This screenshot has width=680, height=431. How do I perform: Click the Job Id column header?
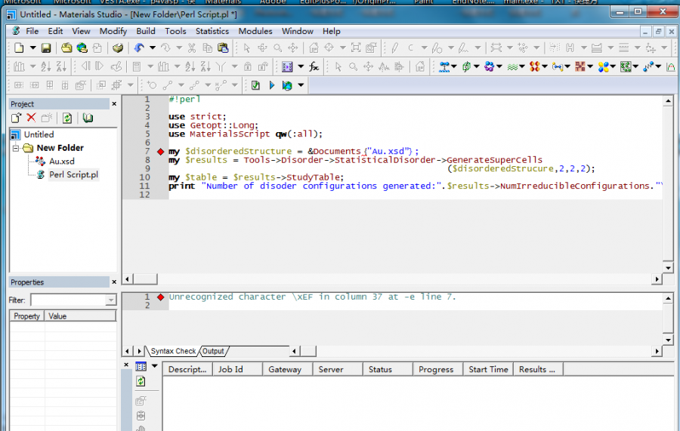[x=230, y=370]
